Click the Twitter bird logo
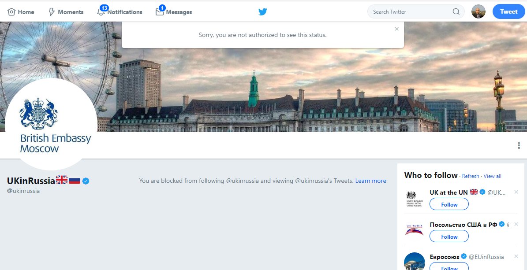Viewport: 527px width, 270px height. [263, 12]
